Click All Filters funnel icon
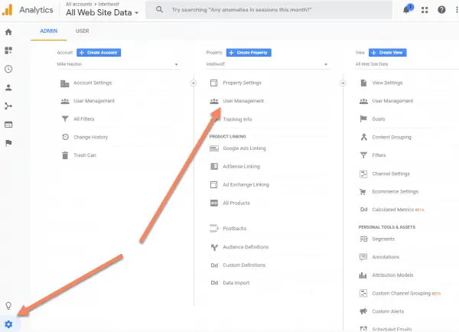The height and width of the screenshot is (332, 459). 65,119
